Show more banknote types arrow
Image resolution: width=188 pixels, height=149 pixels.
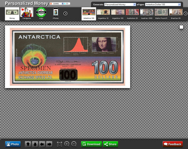tap(185, 14)
